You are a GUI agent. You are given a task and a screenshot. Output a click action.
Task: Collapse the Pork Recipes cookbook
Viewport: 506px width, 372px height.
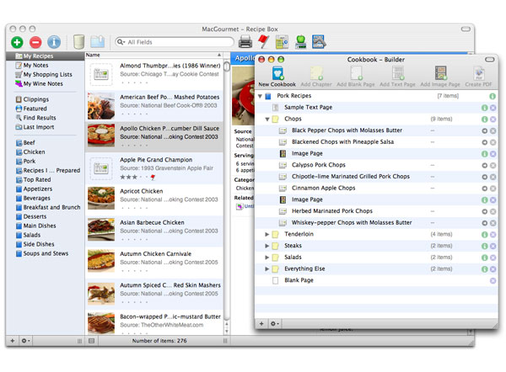point(260,96)
